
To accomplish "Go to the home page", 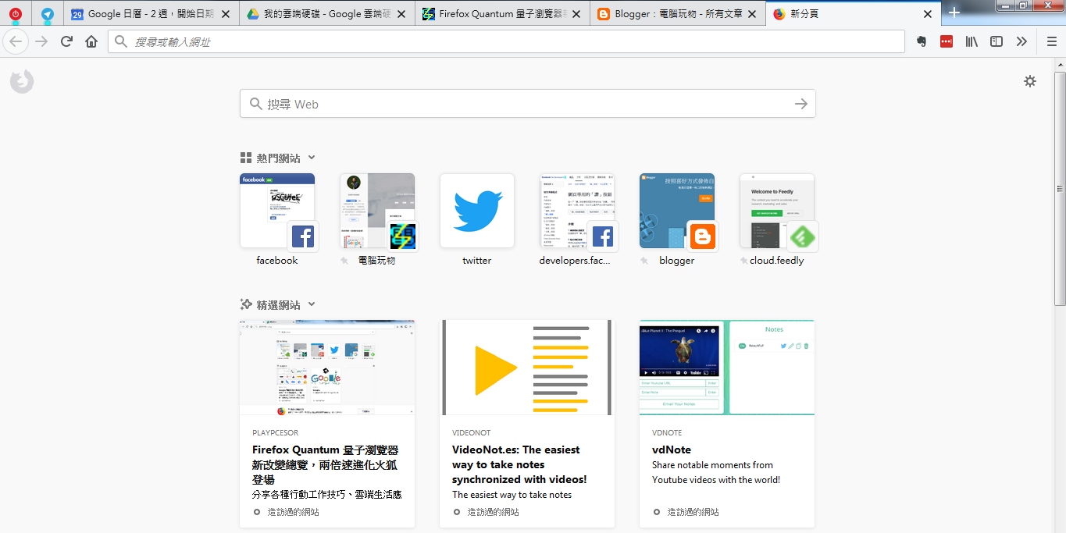I will pos(91,41).
